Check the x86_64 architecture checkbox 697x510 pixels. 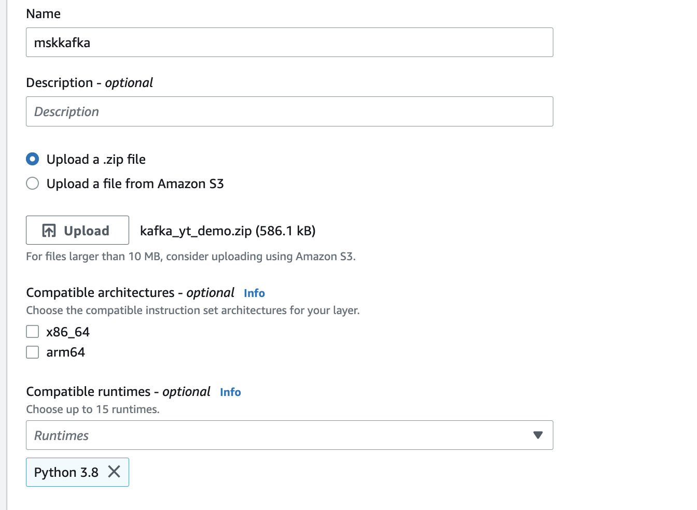click(33, 332)
